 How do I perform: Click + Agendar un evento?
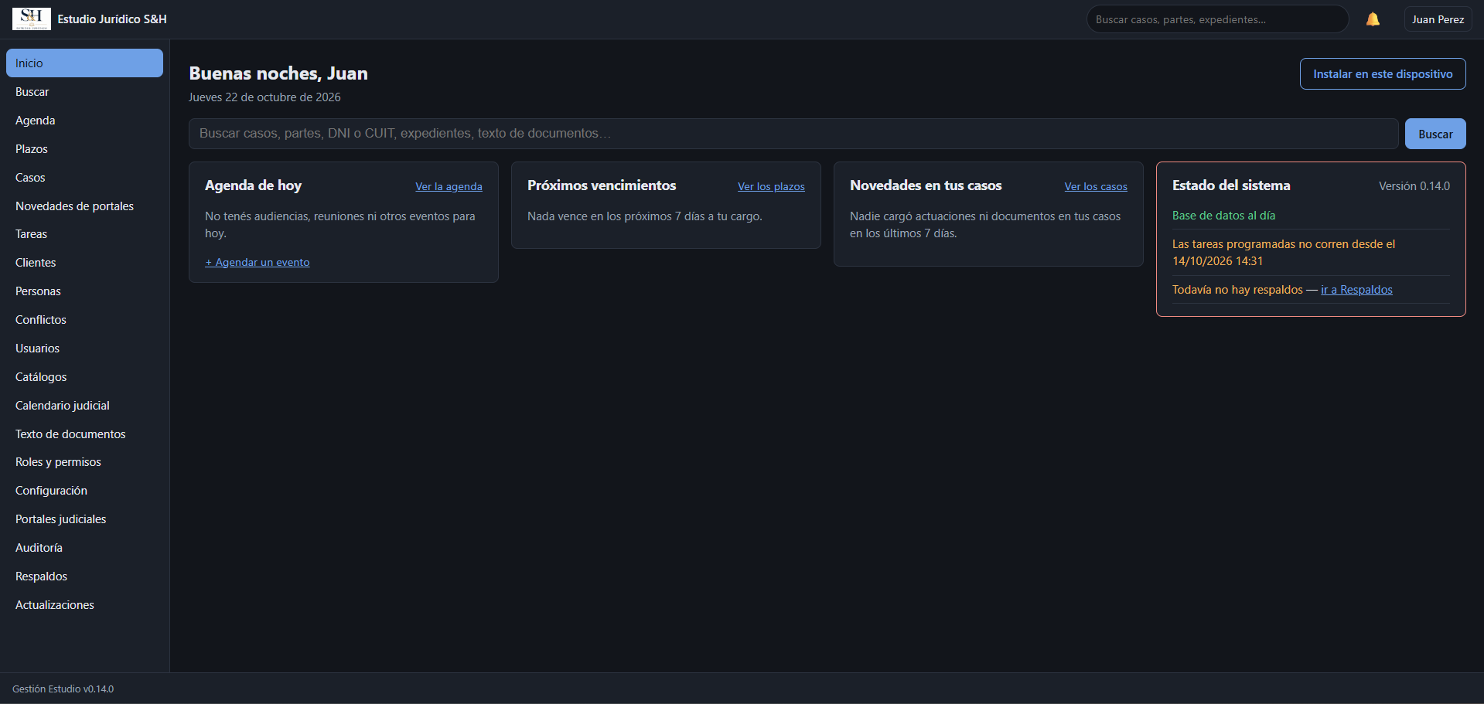coord(258,262)
